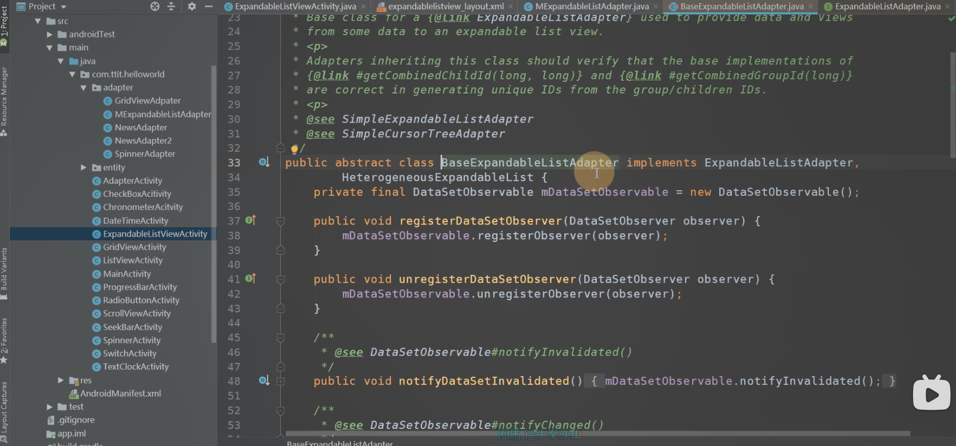956x446 pixels.
Task: Open MainActivity file
Action: point(121,274)
